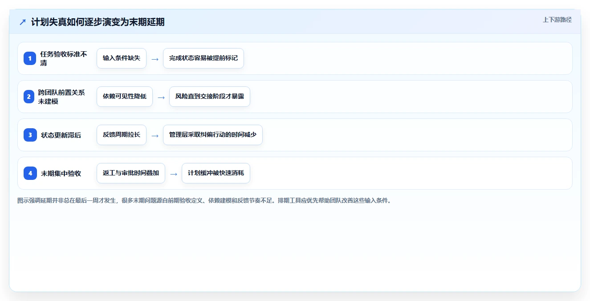Select the 风险直到交接阶段才暴露 chip
This screenshot has height=301, width=590.
(x=210, y=97)
